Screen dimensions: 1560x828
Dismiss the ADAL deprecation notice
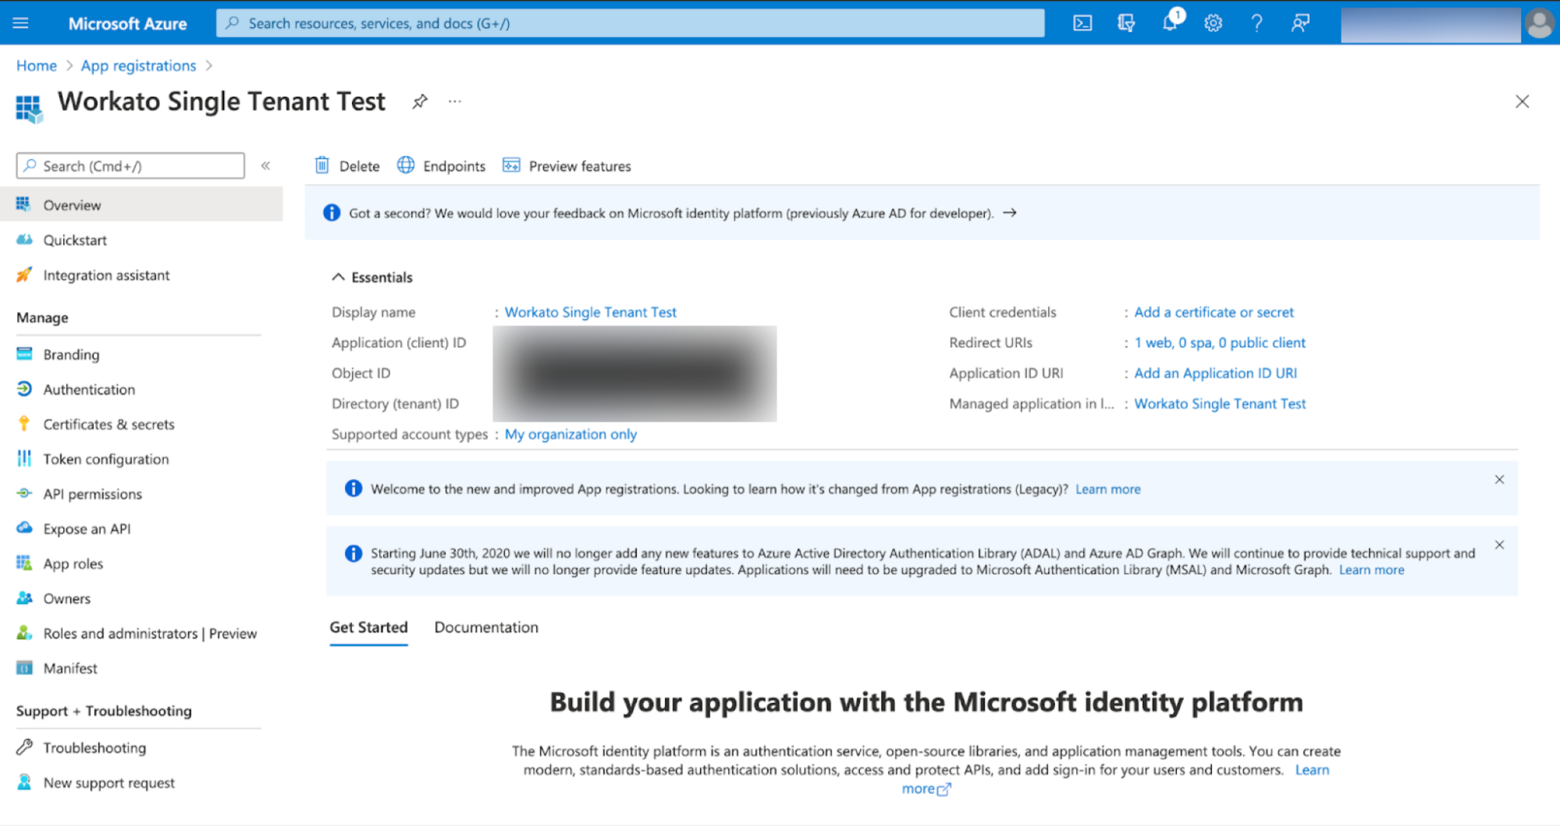pyautogui.click(x=1498, y=545)
